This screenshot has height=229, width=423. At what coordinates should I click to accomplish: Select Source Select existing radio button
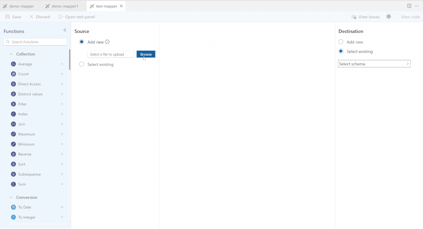coord(81,64)
